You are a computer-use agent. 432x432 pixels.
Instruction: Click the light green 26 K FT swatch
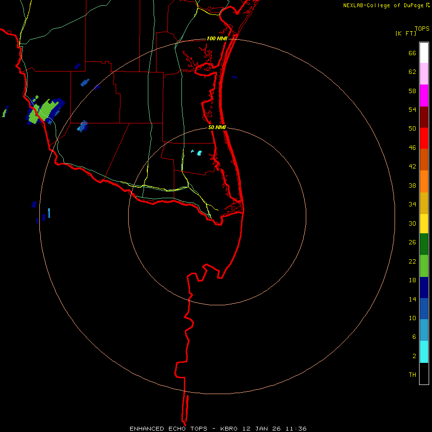424,266
